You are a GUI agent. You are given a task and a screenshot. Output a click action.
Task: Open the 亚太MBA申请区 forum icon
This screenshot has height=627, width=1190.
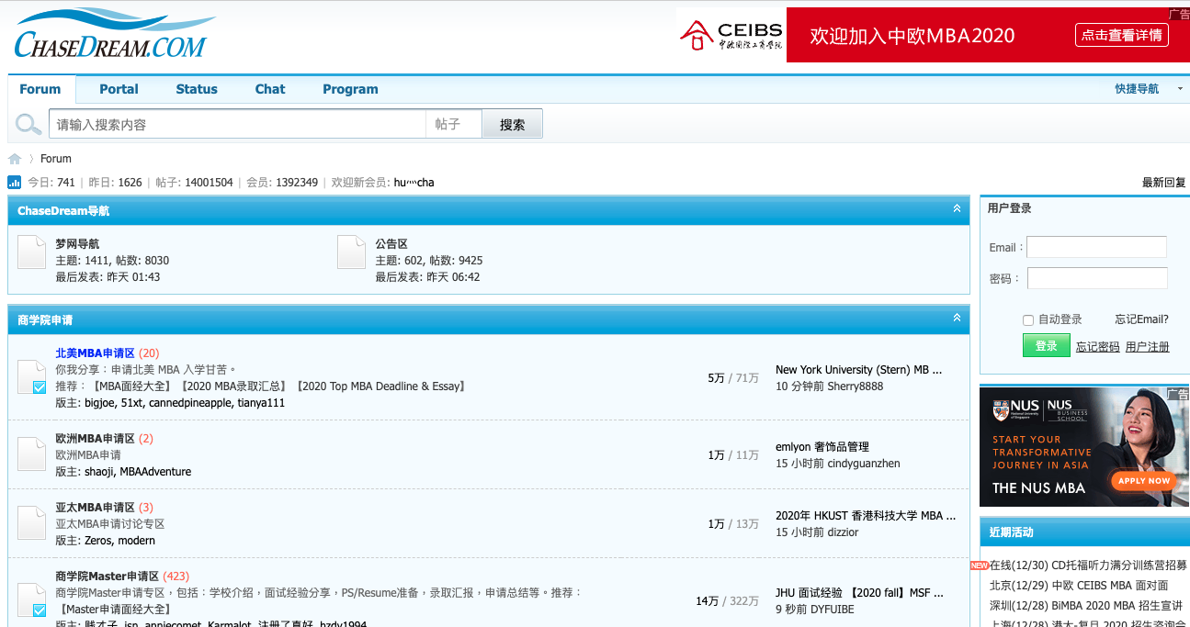point(31,522)
